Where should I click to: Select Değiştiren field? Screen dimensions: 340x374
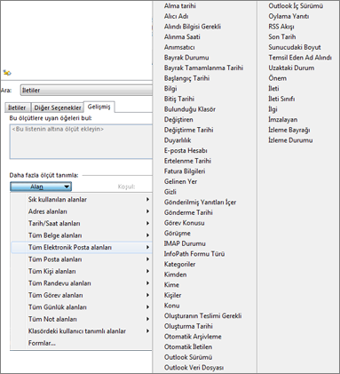[178, 120]
